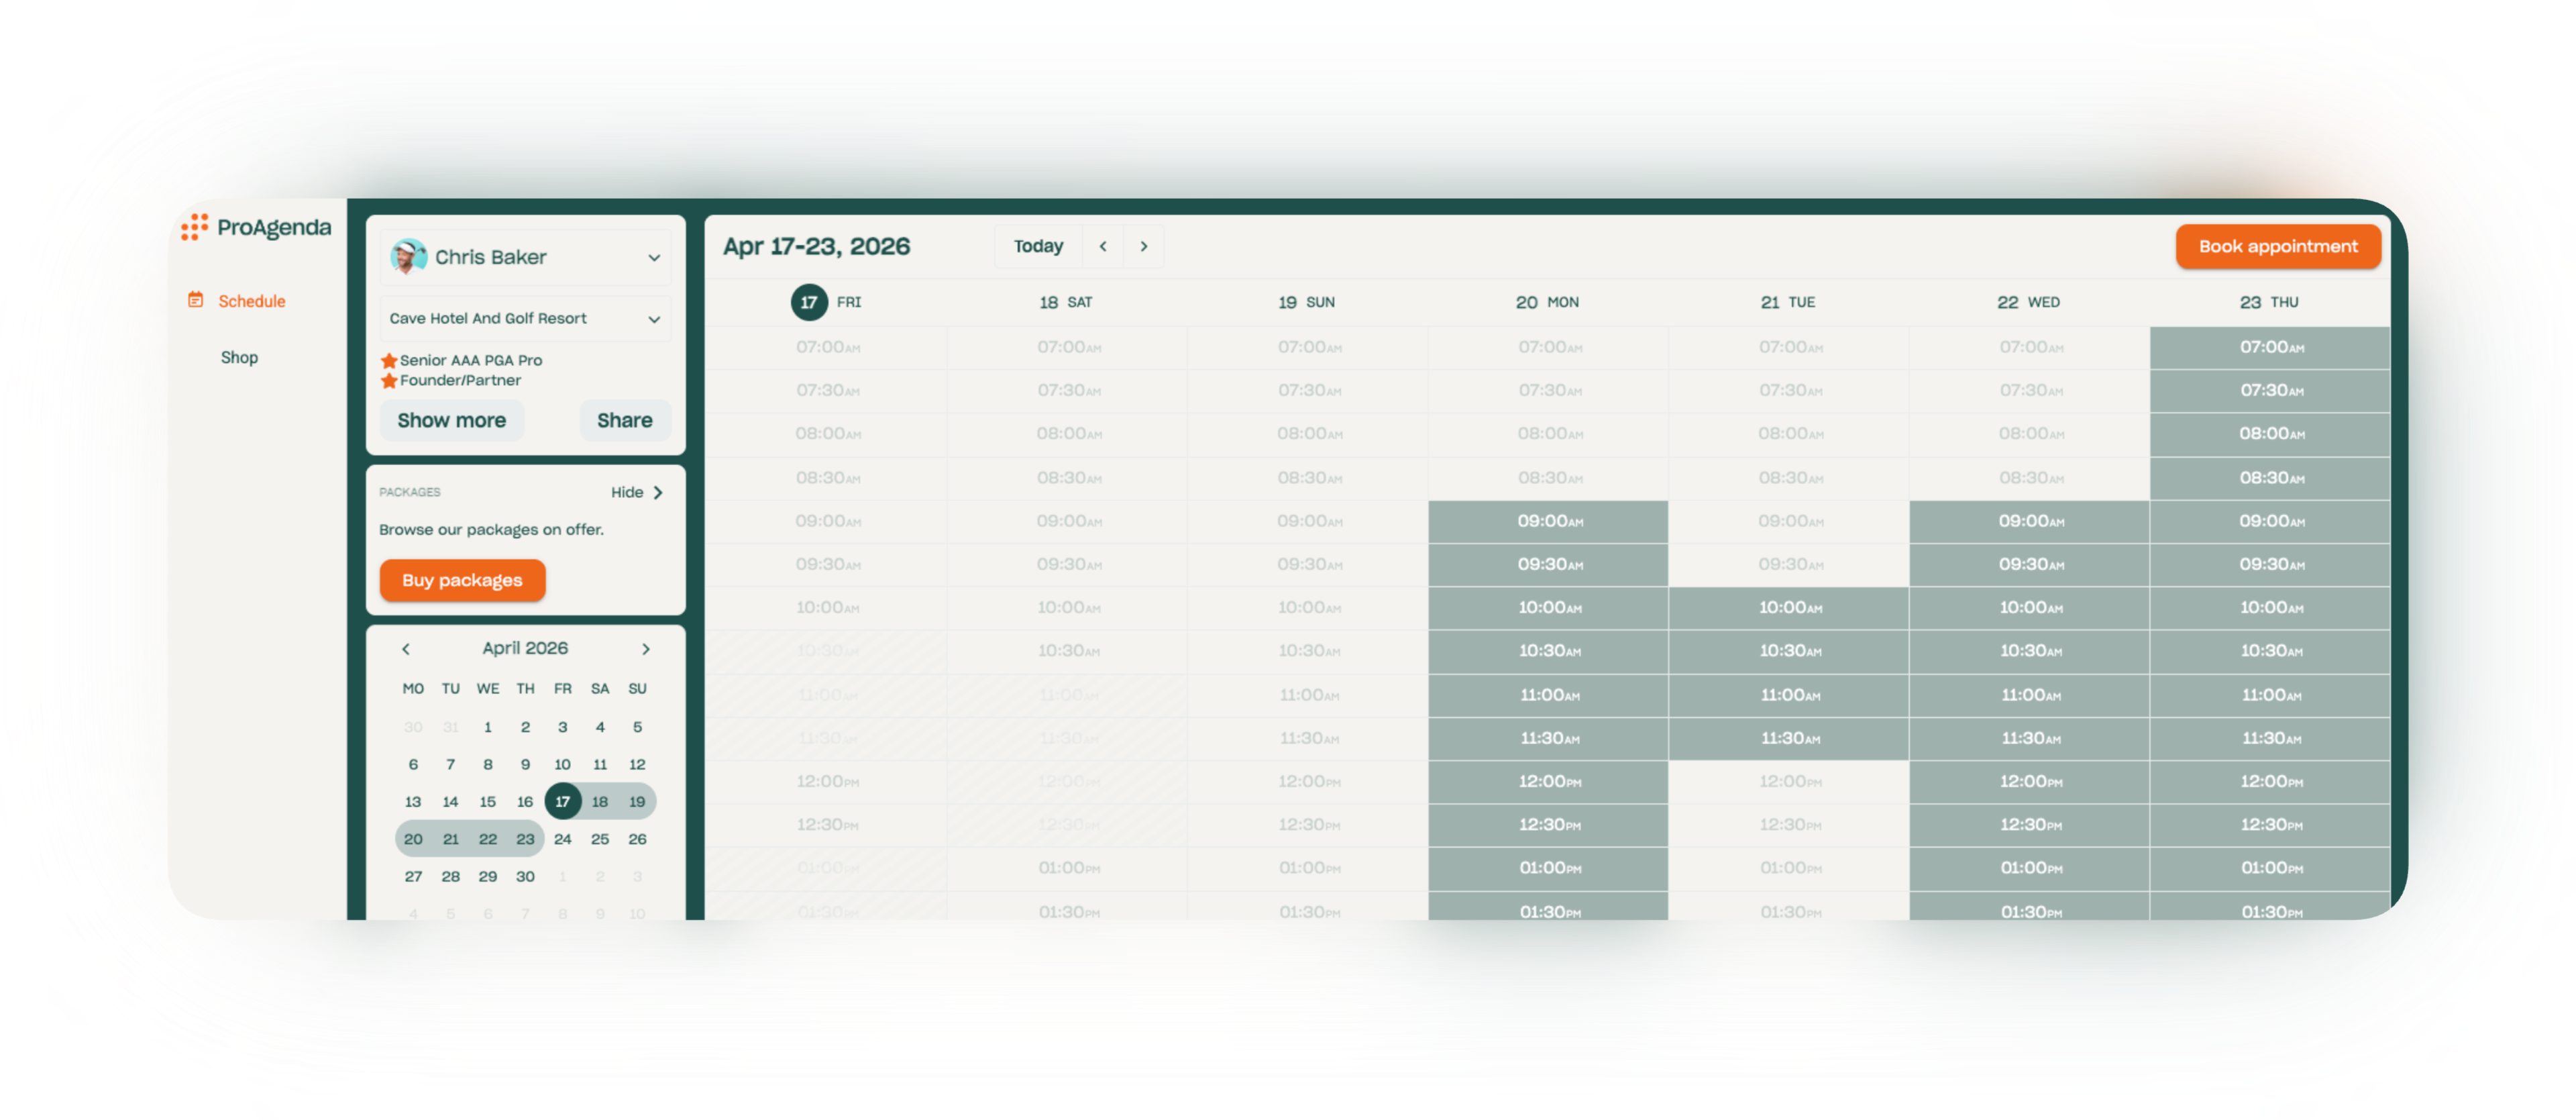This screenshot has height=1120, width=2576.
Task: Click the star icon beside Founder/Partner
Action: [x=389, y=380]
